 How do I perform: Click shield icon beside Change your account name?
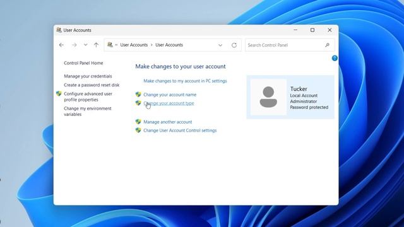coord(138,95)
